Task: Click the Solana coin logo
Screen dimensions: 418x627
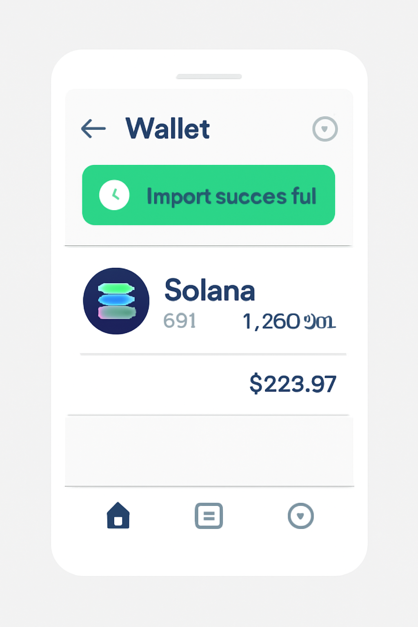Action: pos(116,301)
